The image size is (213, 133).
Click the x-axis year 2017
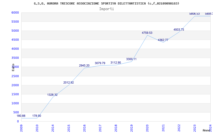[x=100, y=128]
